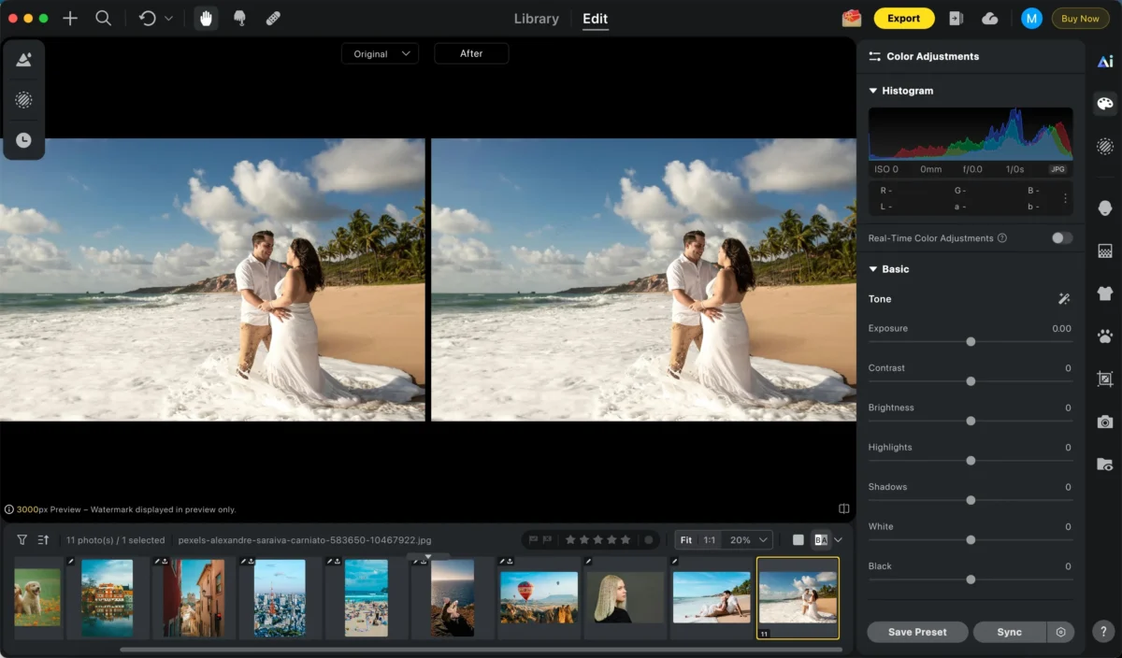Select the hot air balloon photo thumbnail
This screenshot has width=1122, height=658.
point(539,596)
